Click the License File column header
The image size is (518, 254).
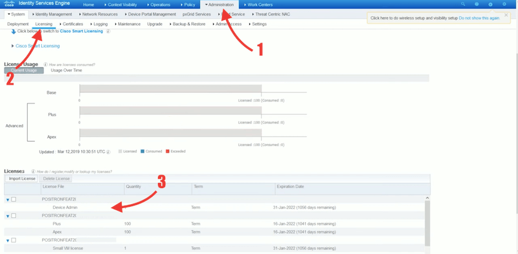pos(82,189)
